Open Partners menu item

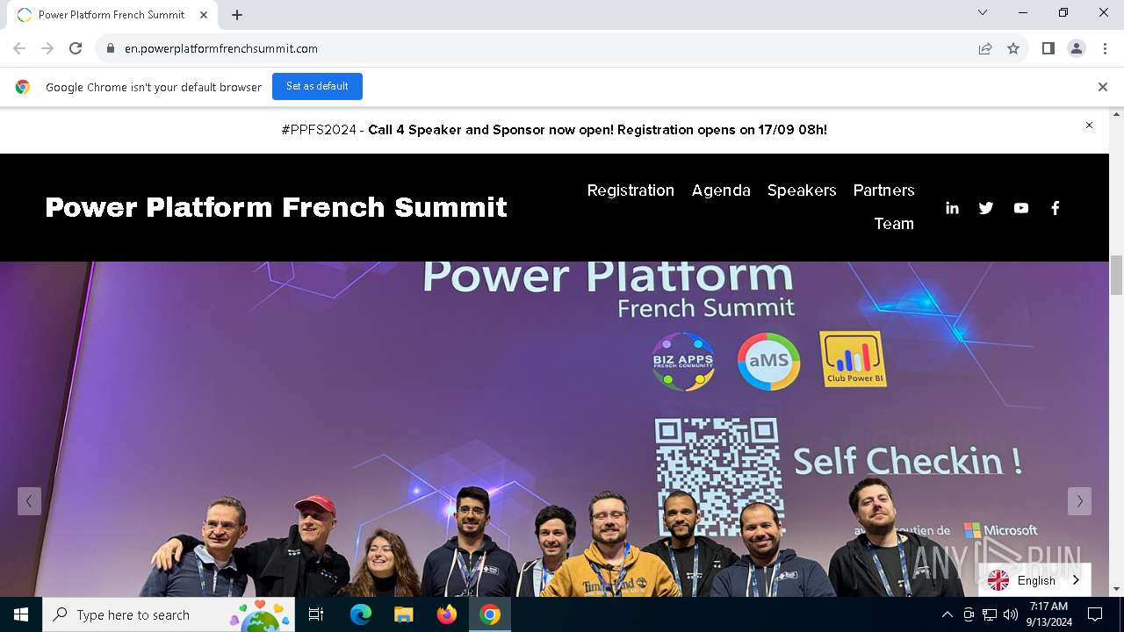(883, 190)
